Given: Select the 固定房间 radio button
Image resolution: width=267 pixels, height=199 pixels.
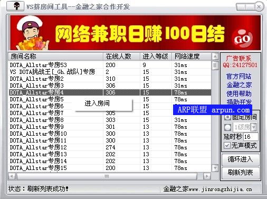Looking at the screenshot, I should [227, 117].
